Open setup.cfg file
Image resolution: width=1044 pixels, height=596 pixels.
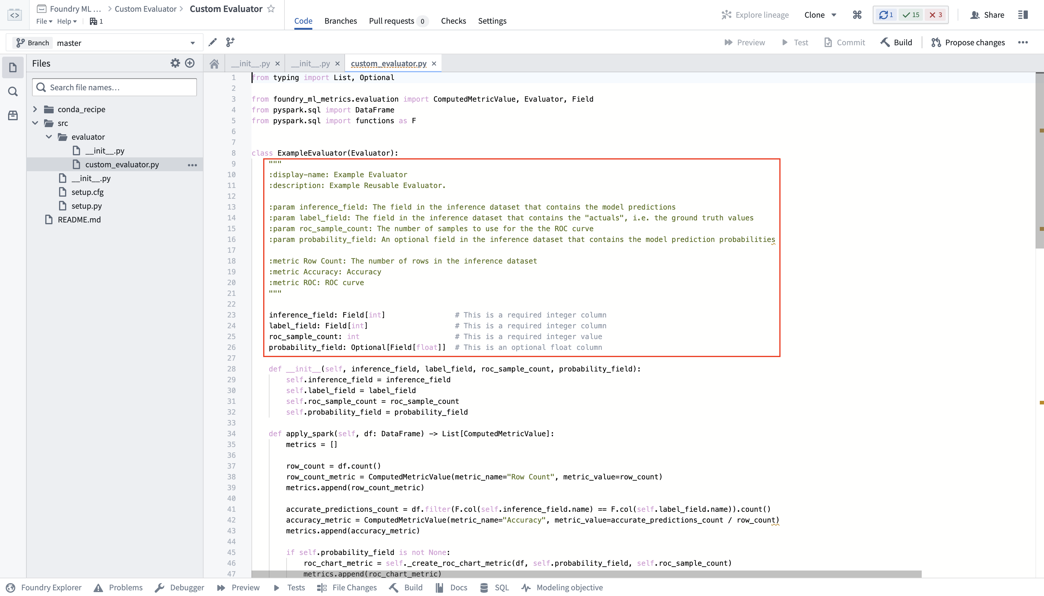click(87, 192)
